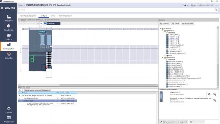Open the Projects sidebar icon
Viewport: 220px width, 124px height.
(x=9, y=35)
